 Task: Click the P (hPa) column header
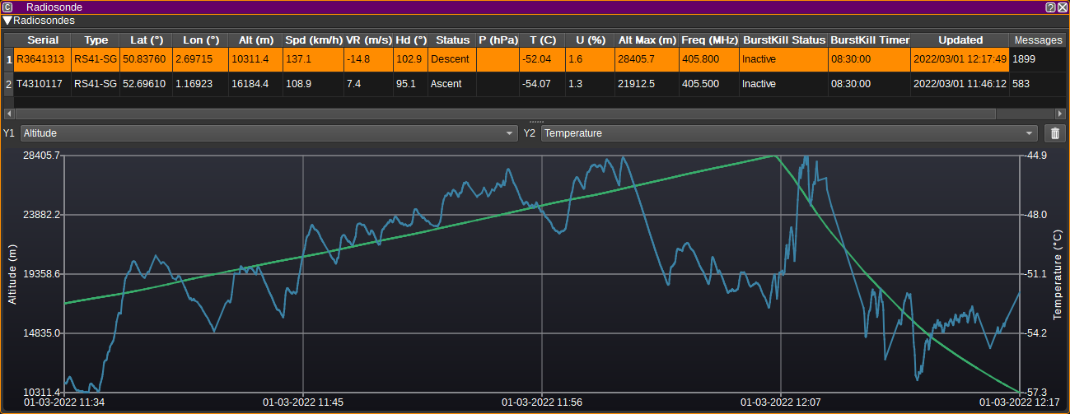pyautogui.click(x=498, y=40)
